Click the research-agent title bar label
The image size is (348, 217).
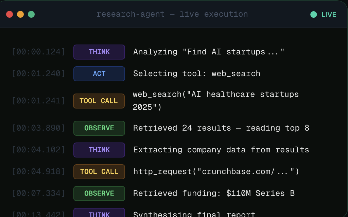tap(130, 14)
